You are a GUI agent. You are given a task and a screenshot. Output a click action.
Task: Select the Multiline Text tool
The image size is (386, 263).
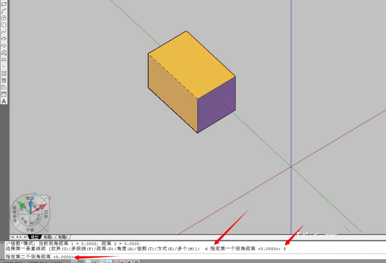(x=4, y=101)
